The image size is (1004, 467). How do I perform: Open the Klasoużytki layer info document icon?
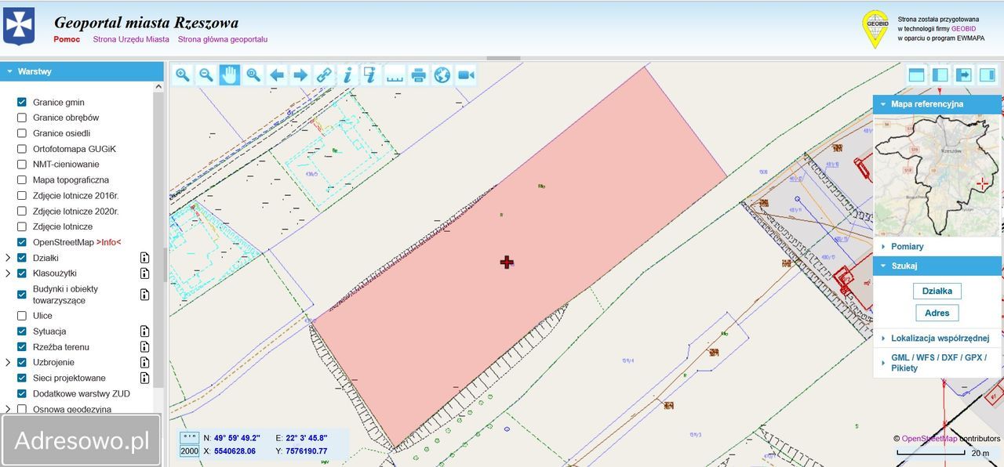(144, 273)
